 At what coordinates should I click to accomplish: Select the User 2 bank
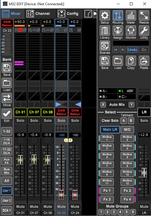click(x=7, y=201)
